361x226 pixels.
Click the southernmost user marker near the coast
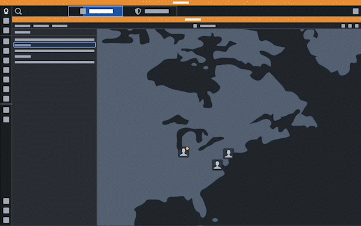217,165
